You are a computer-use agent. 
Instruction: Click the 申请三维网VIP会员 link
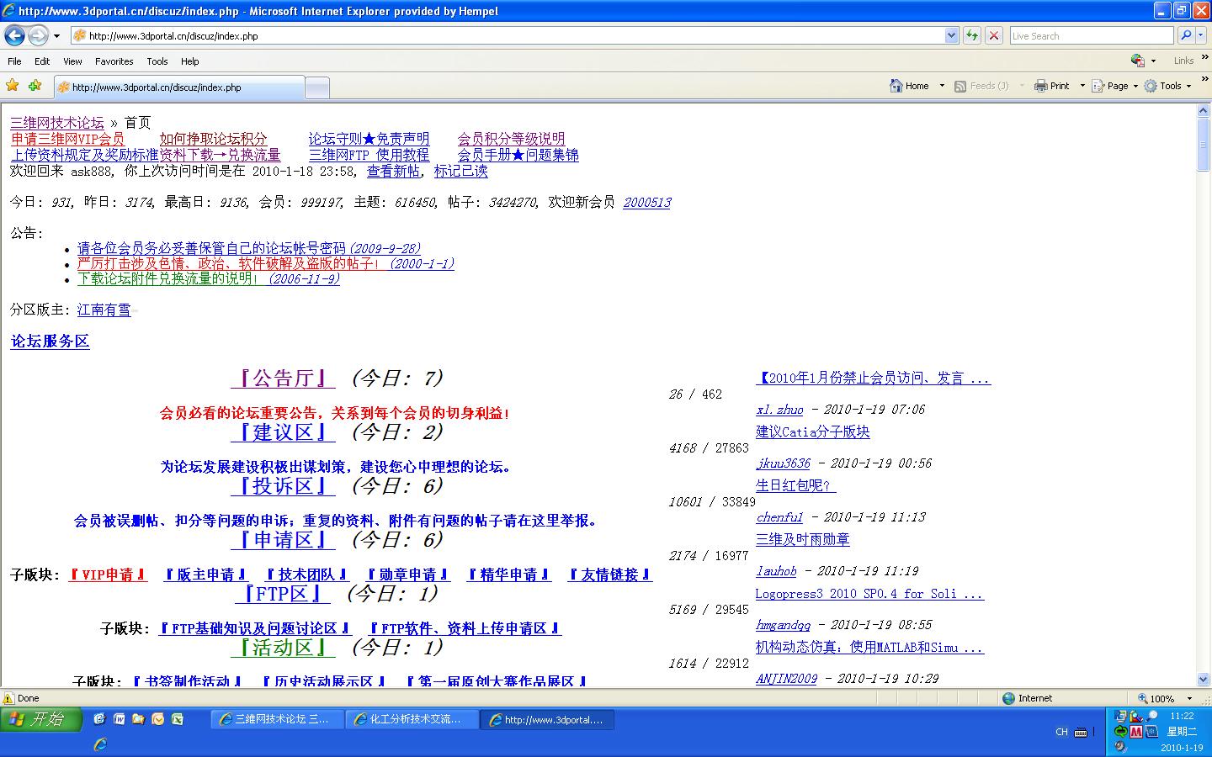click(67, 139)
